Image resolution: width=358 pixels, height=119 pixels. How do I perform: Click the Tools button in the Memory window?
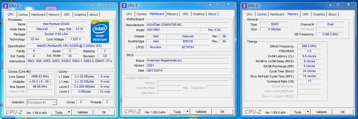[x=298, y=112]
